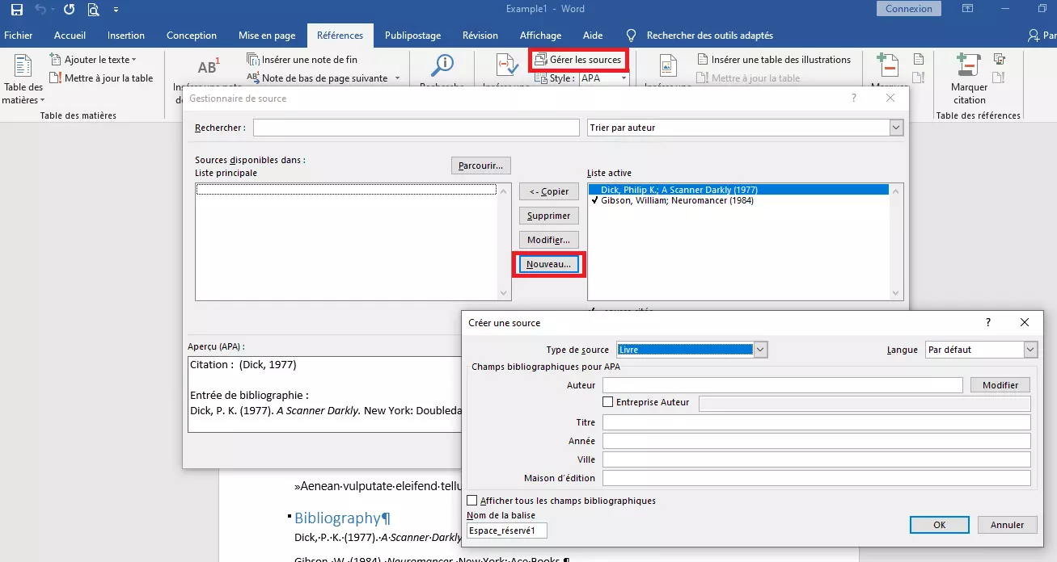
Task: Switch to the Insertion tab
Action: click(126, 36)
